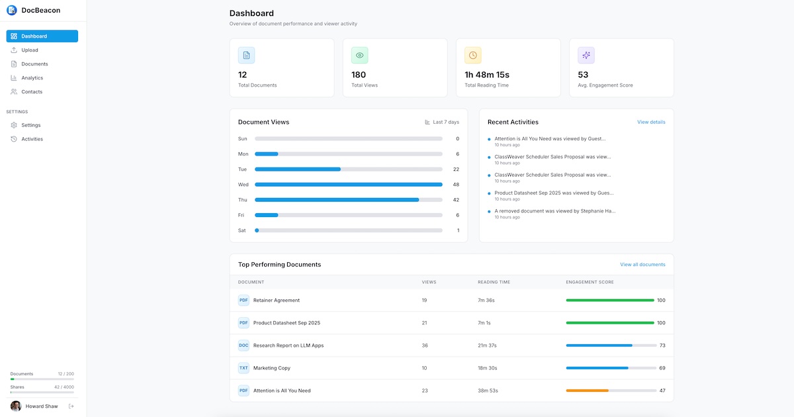
Task: Click the Settings gear icon in sidebar
Action: [14, 125]
